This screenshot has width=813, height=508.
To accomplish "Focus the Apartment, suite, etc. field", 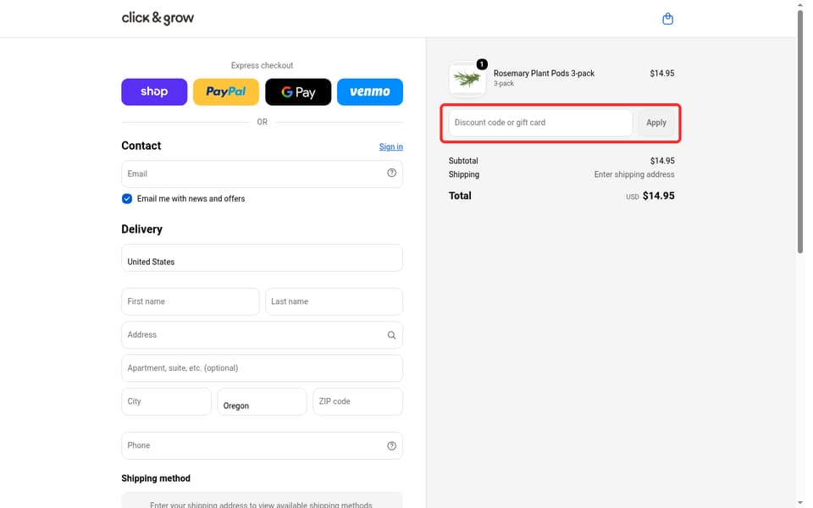I will click(x=262, y=368).
